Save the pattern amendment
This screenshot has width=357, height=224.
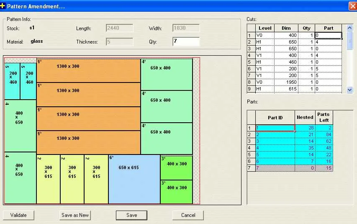131,215
